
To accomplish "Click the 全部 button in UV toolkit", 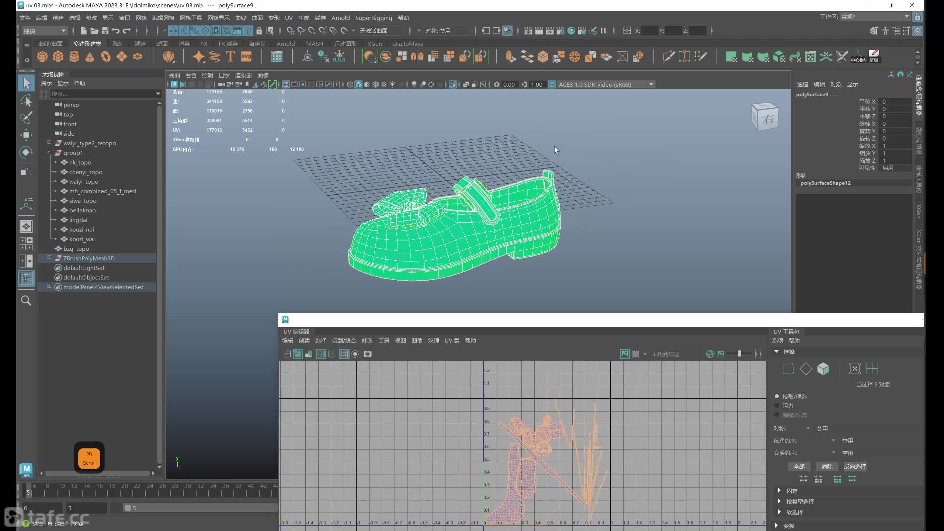I will [x=799, y=466].
